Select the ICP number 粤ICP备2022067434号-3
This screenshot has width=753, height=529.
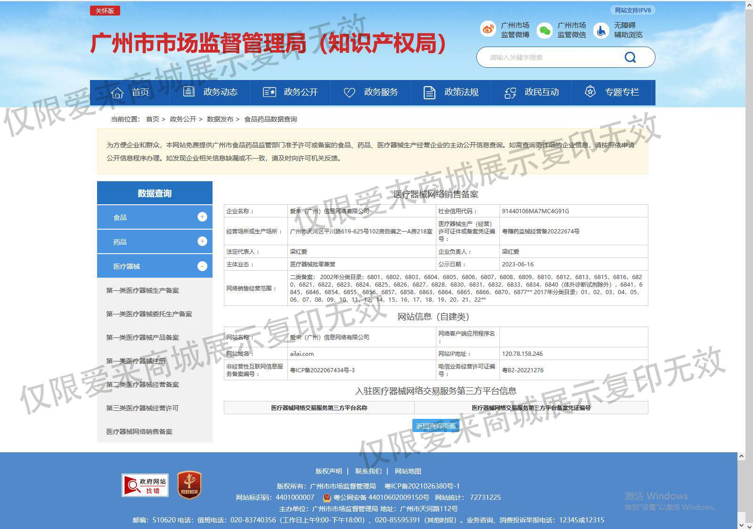[322, 370]
